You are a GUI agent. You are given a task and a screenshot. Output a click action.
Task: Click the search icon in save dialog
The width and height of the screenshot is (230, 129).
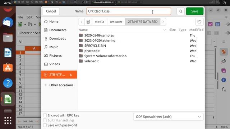[180, 11]
